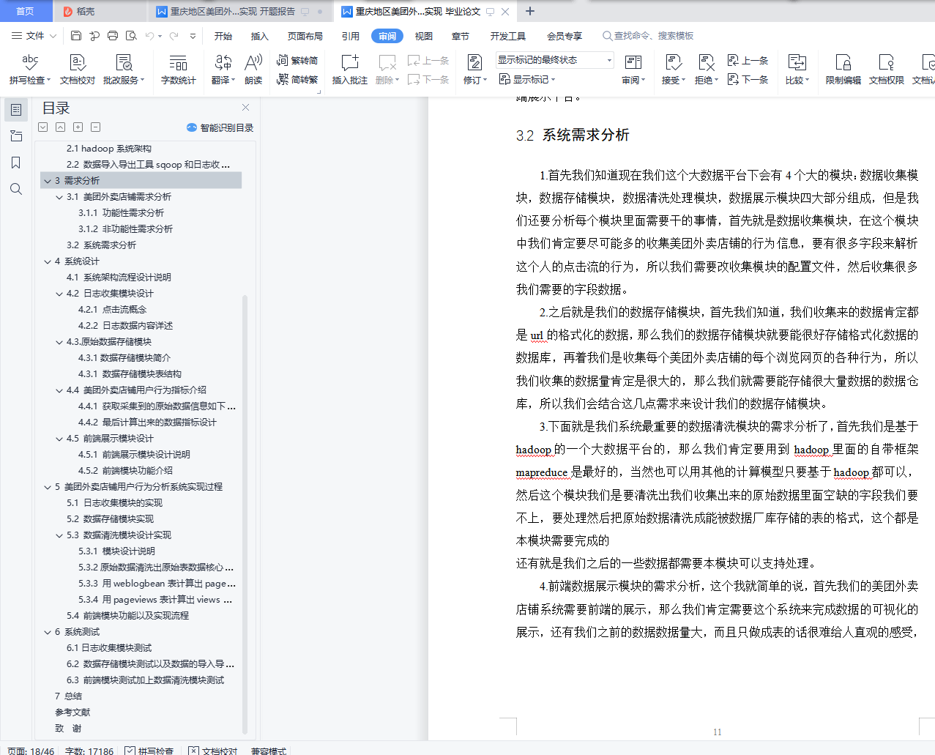Convert to simplified Chinese (简转繁)

pos(297,79)
